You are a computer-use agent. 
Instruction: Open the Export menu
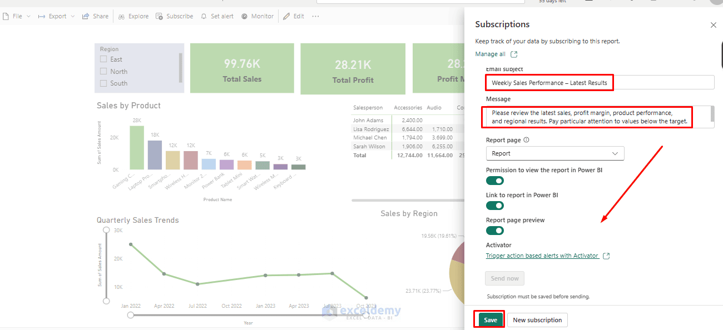pos(56,16)
